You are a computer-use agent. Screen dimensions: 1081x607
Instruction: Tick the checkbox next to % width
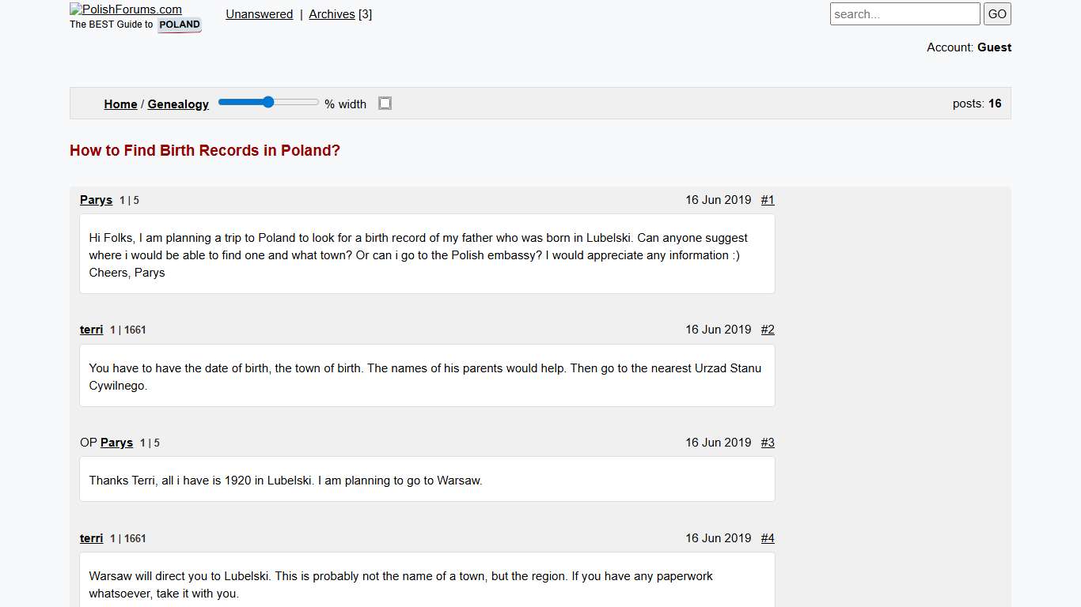click(x=385, y=104)
